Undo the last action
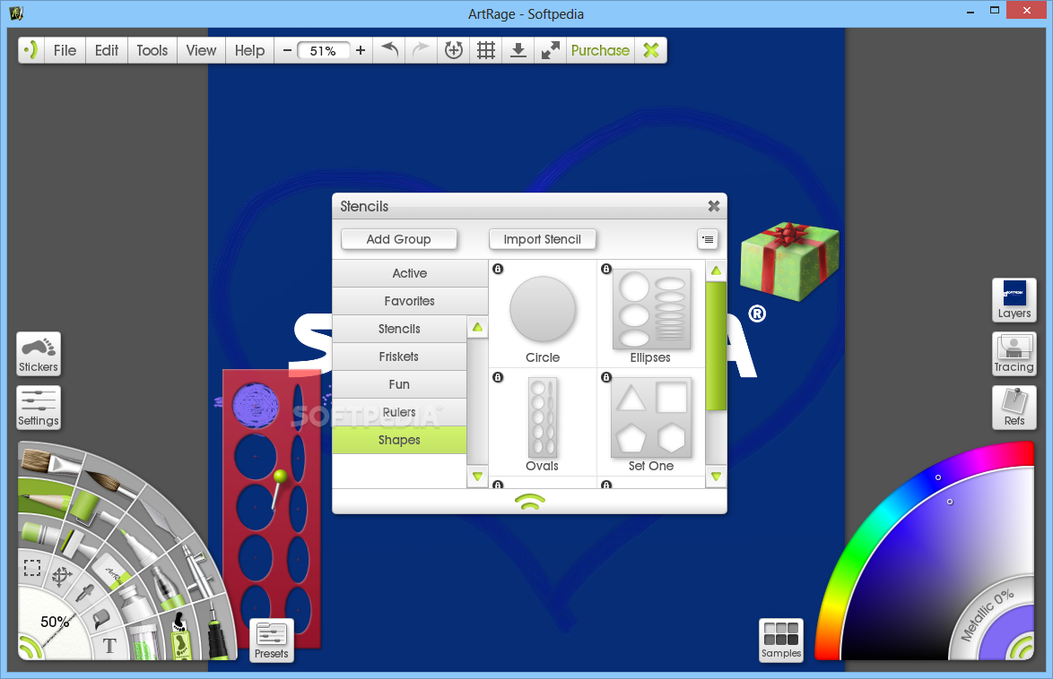The width and height of the screenshot is (1053, 679). pos(389,50)
